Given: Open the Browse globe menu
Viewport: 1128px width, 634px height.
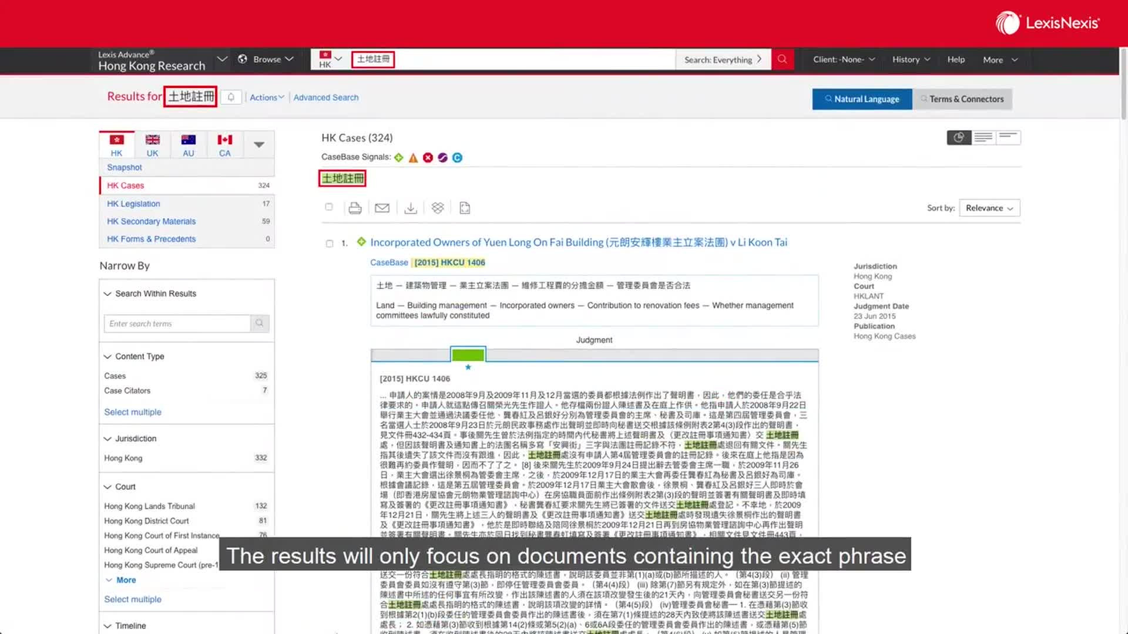Looking at the screenshot, I should (x=266, y=59).
